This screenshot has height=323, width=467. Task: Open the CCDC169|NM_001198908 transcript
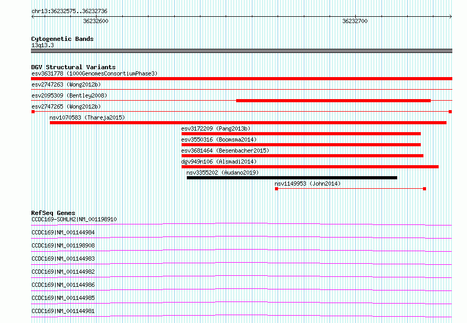63,245
